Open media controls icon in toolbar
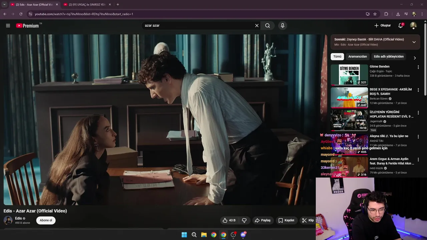 pos(406,14)
